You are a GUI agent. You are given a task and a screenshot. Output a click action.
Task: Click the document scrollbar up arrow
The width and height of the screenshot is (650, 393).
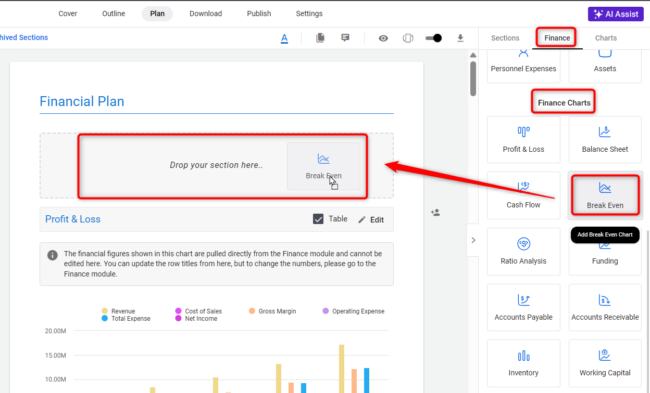point(473,55)
